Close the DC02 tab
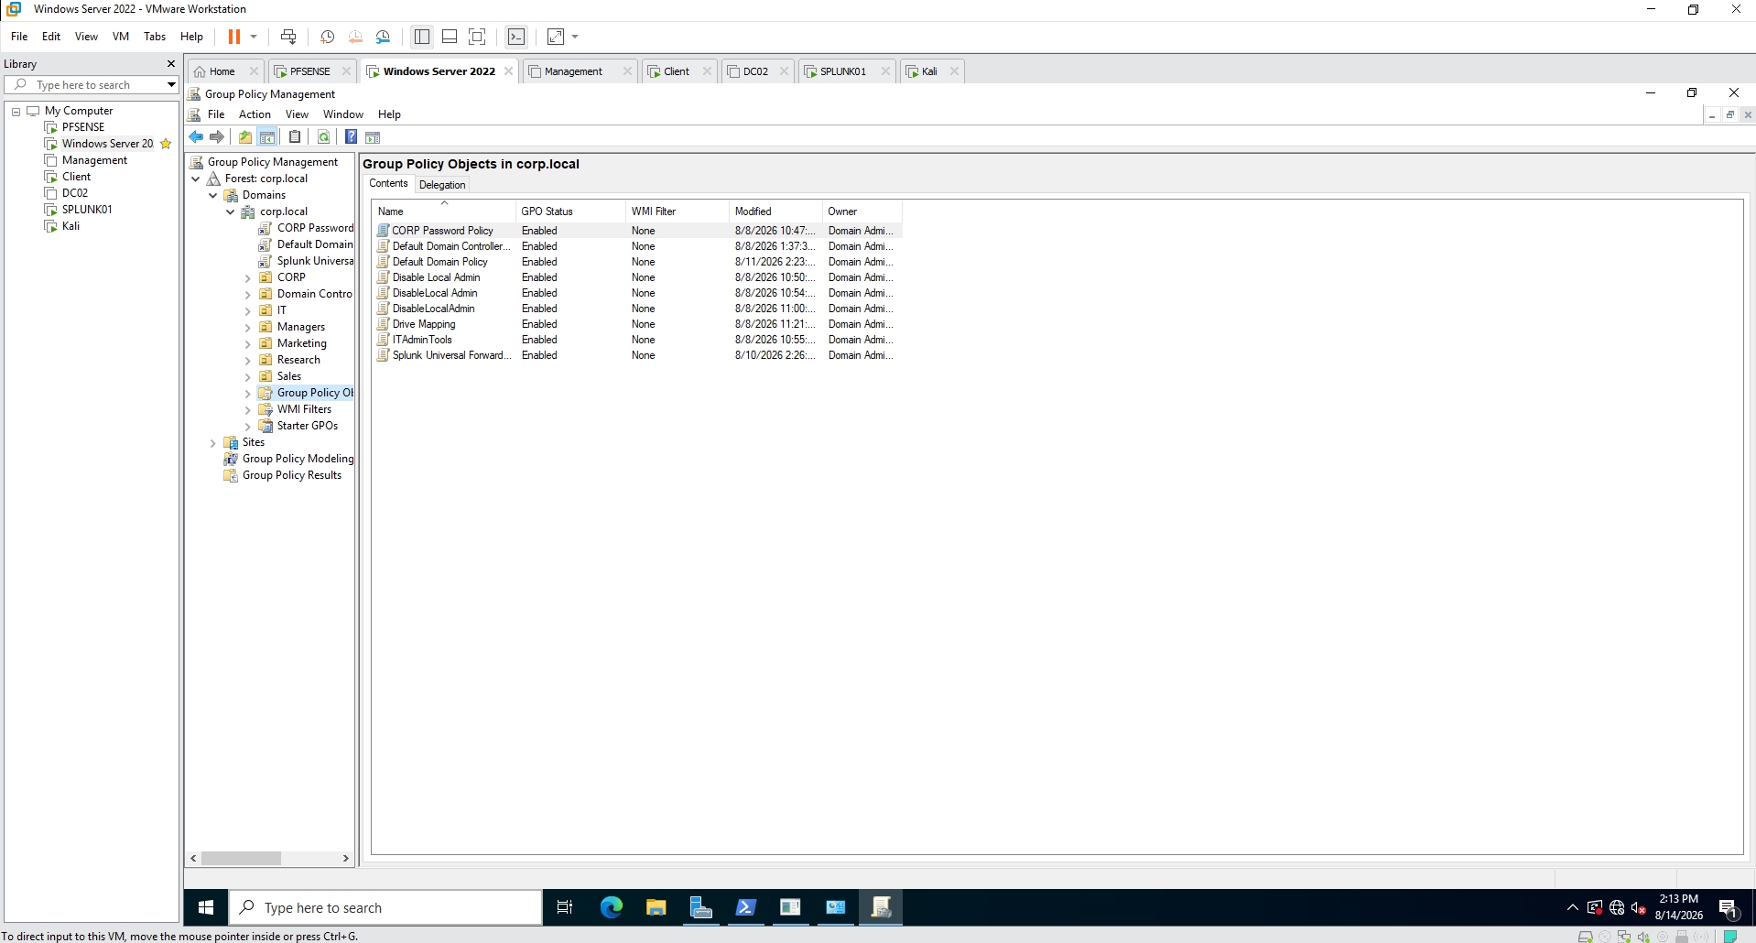The width and height of the screenshot is (1756, 943). [x=784, y=71]
